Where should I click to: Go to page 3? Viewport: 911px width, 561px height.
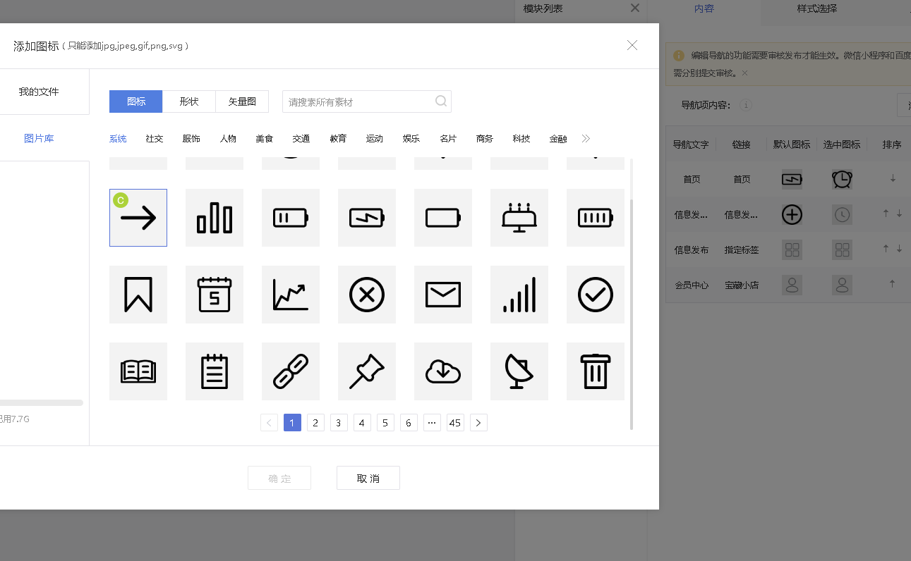[x=339, y=423]
